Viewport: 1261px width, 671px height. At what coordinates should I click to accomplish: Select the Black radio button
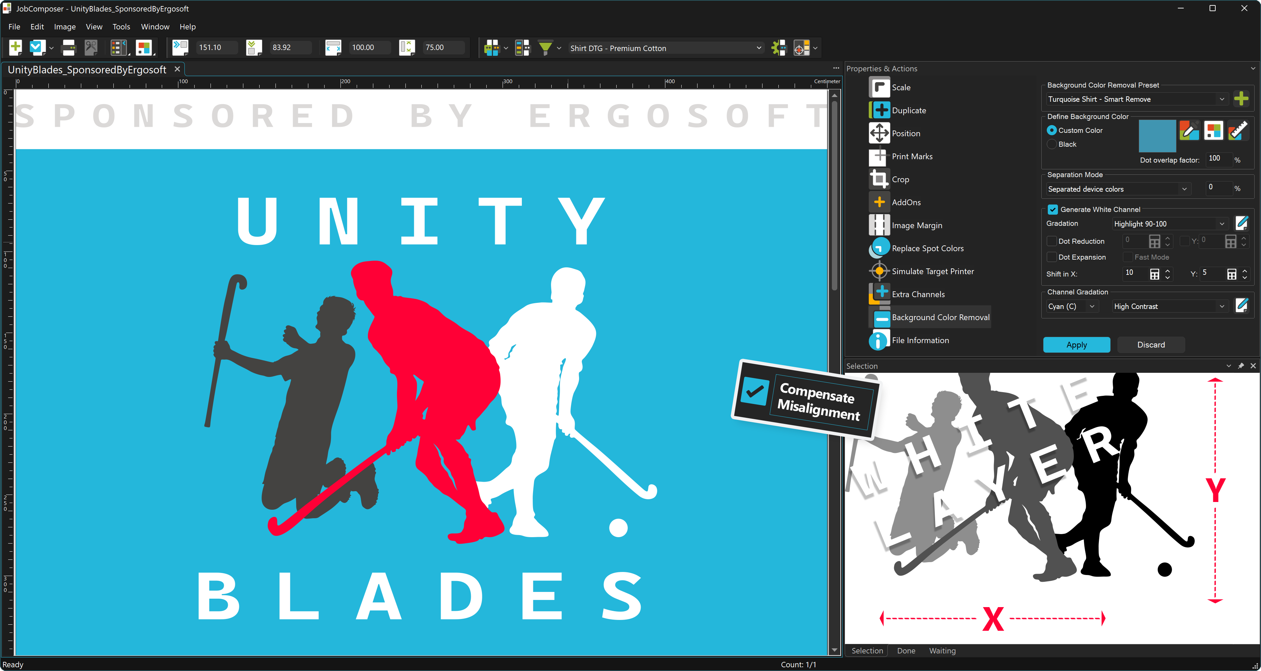[x=1051, y=144]
